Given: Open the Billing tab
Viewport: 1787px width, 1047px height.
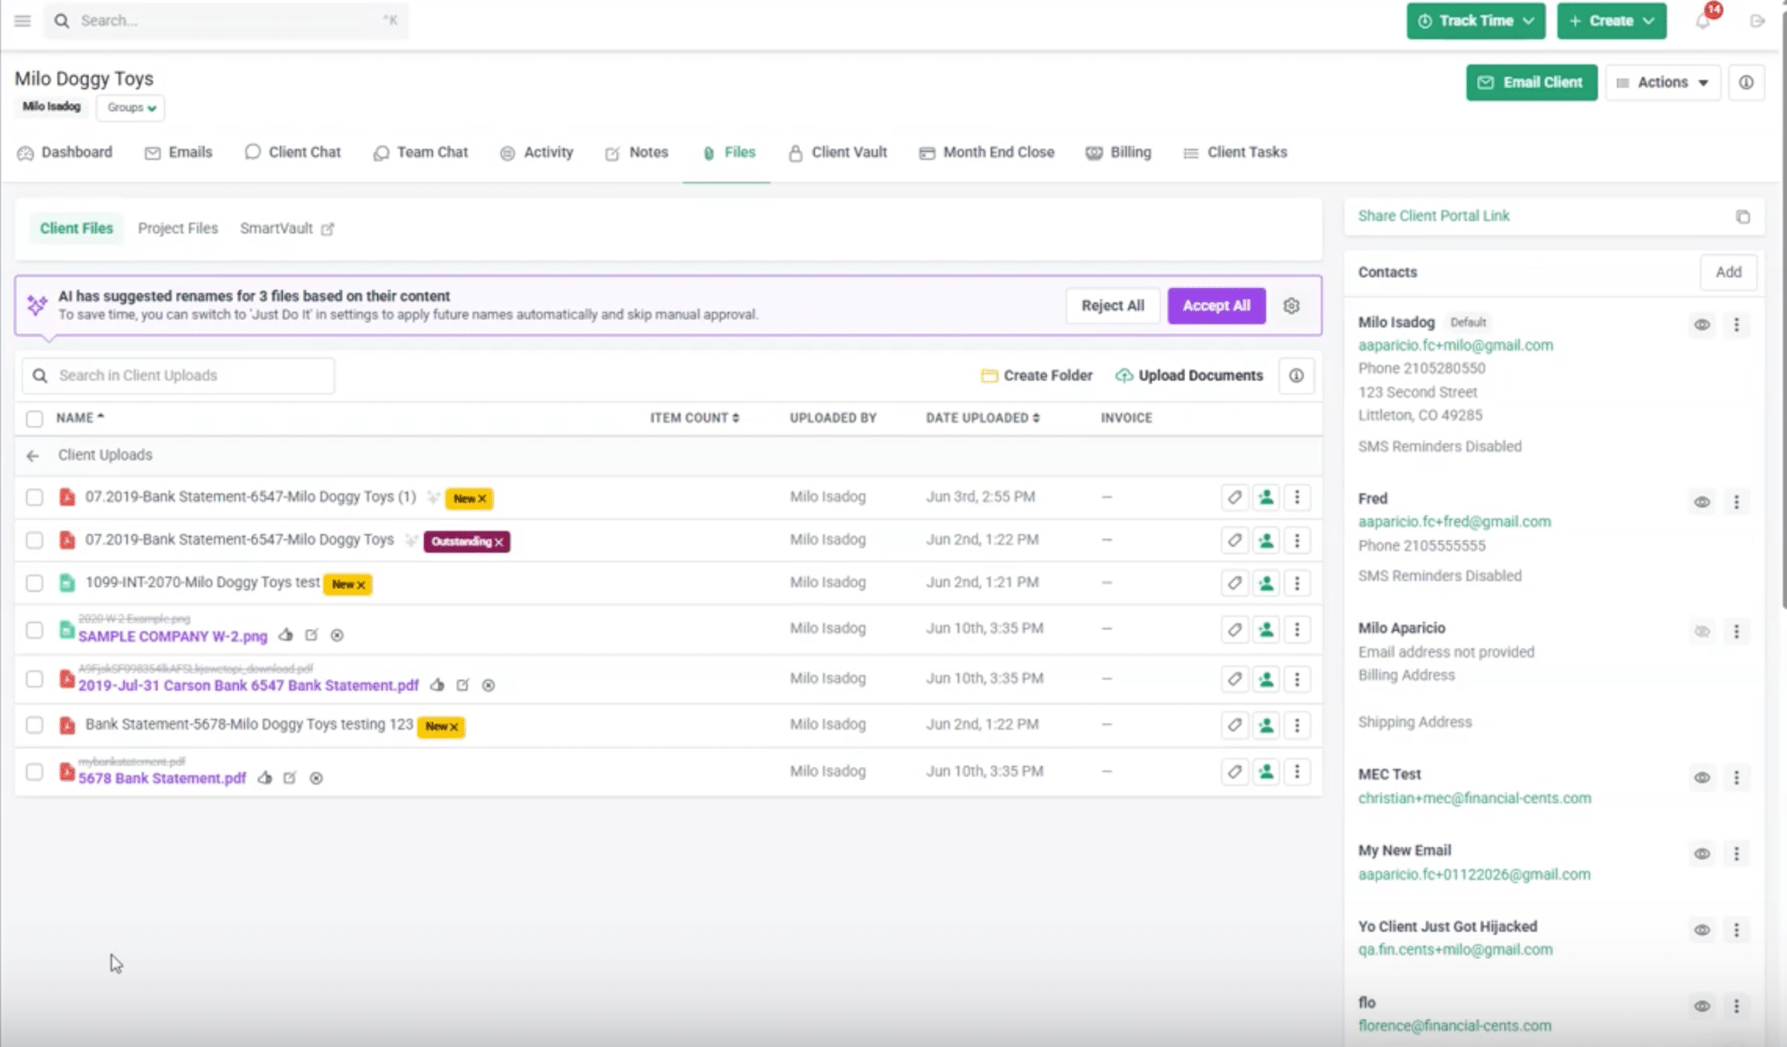Looking at the screenshot, I should (1119, 153).
